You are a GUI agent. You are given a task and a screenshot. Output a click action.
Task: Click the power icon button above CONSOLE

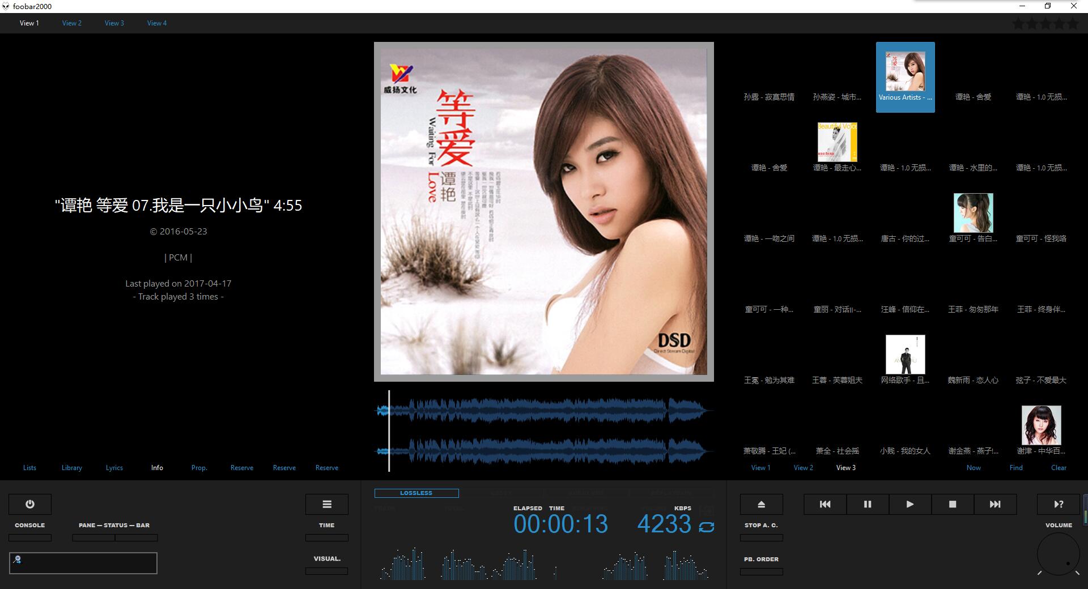pos(30,504)
